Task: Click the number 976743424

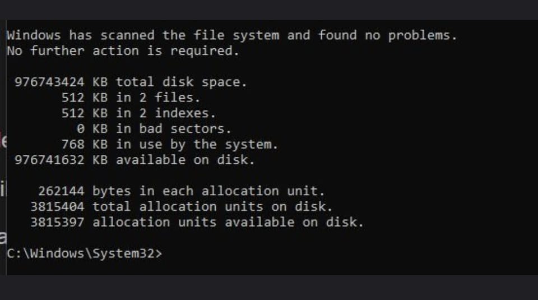Action: [x=49, y=82]
